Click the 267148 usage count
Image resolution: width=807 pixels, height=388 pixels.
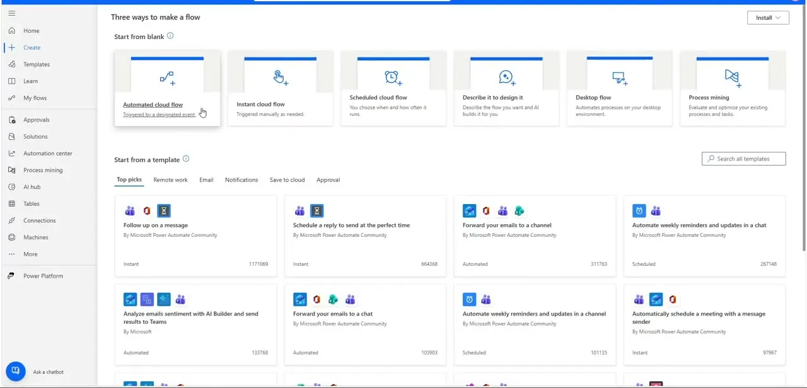[x=769, y=264]
